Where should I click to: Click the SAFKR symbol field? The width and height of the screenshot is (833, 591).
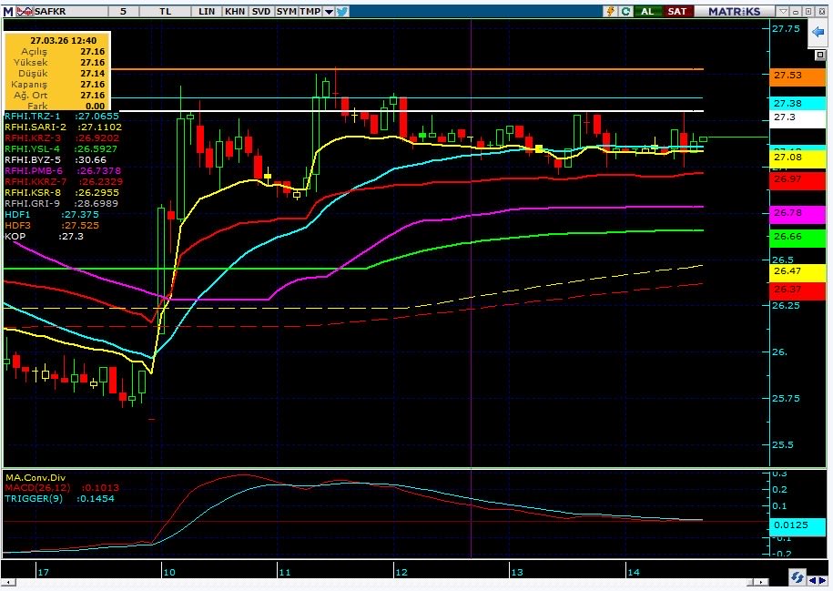tap(70, 11)
